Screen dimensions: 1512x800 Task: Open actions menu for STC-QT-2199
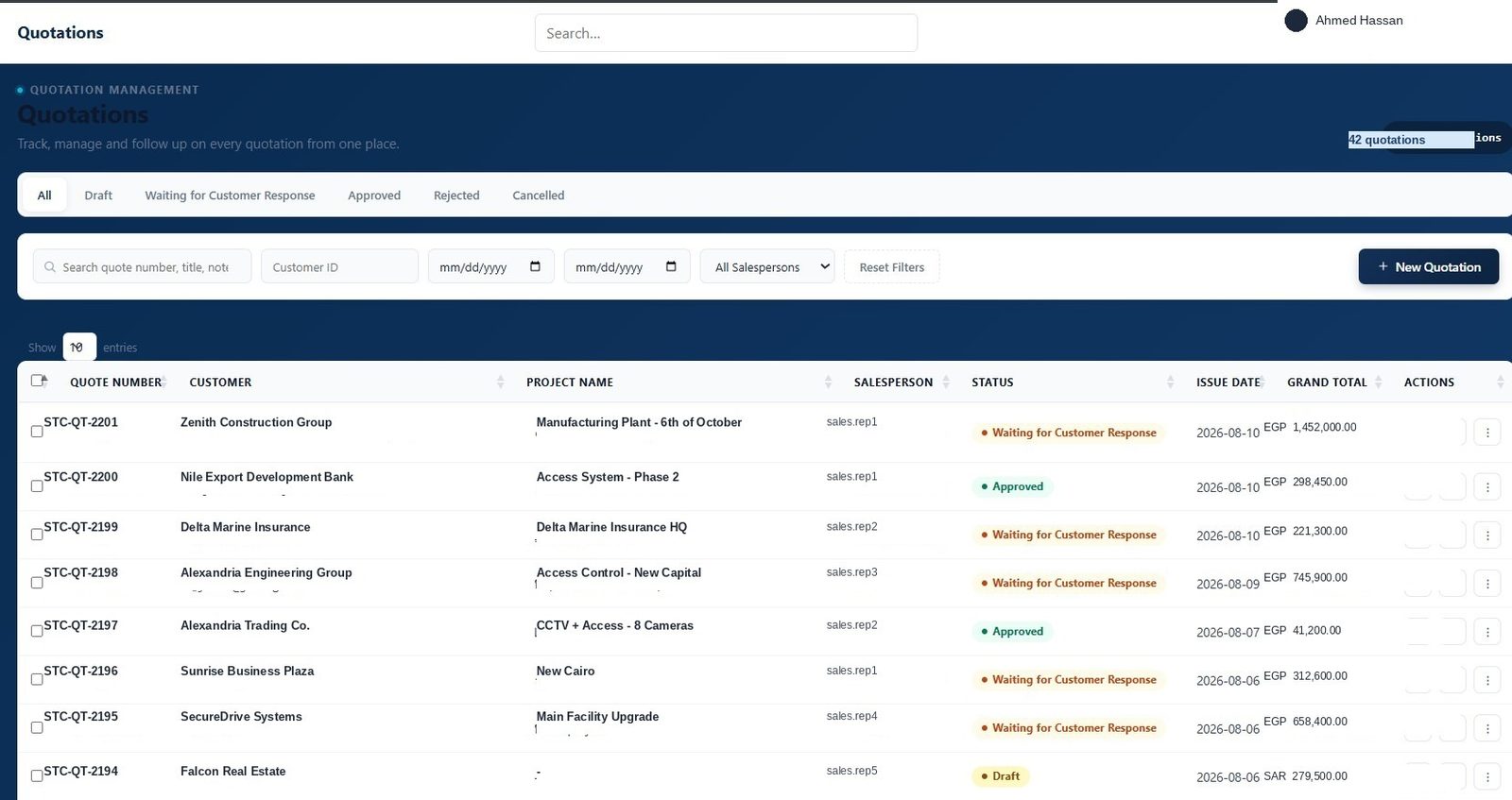click(1486, 536)
